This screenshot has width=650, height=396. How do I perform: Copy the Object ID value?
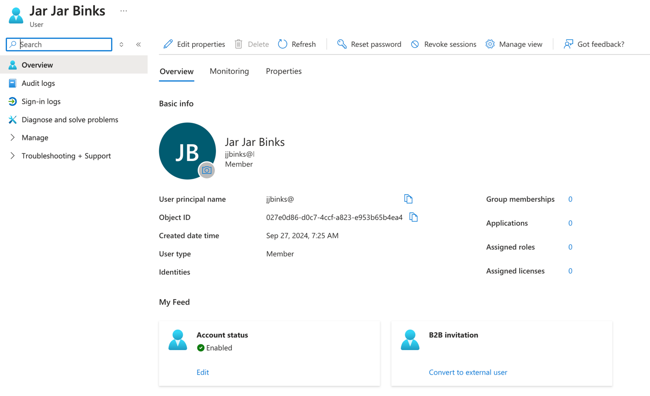point(413,217)
